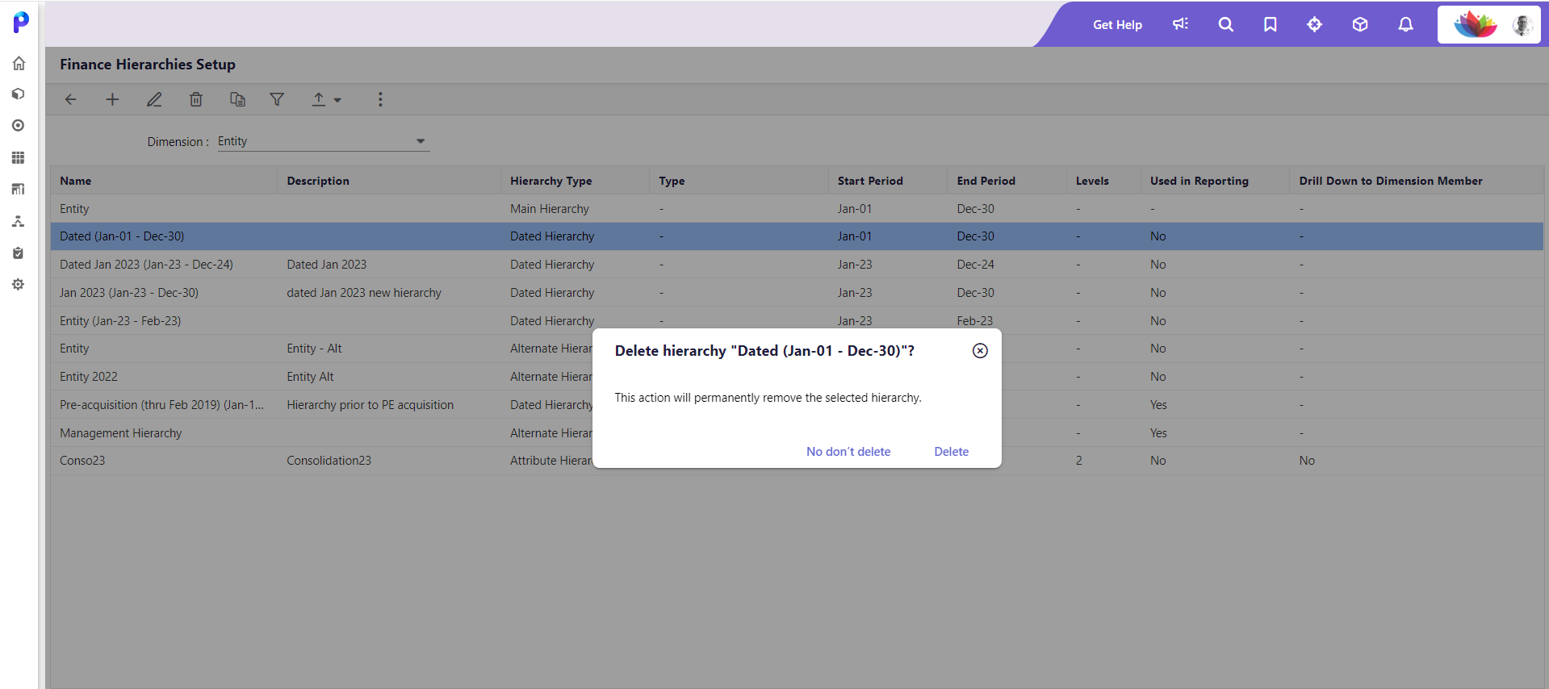Select Jan 2023 (Jan-23 - Dec-30) row
The width and height of the screenshot is (1549, 689).
click(x=797, y=293)
